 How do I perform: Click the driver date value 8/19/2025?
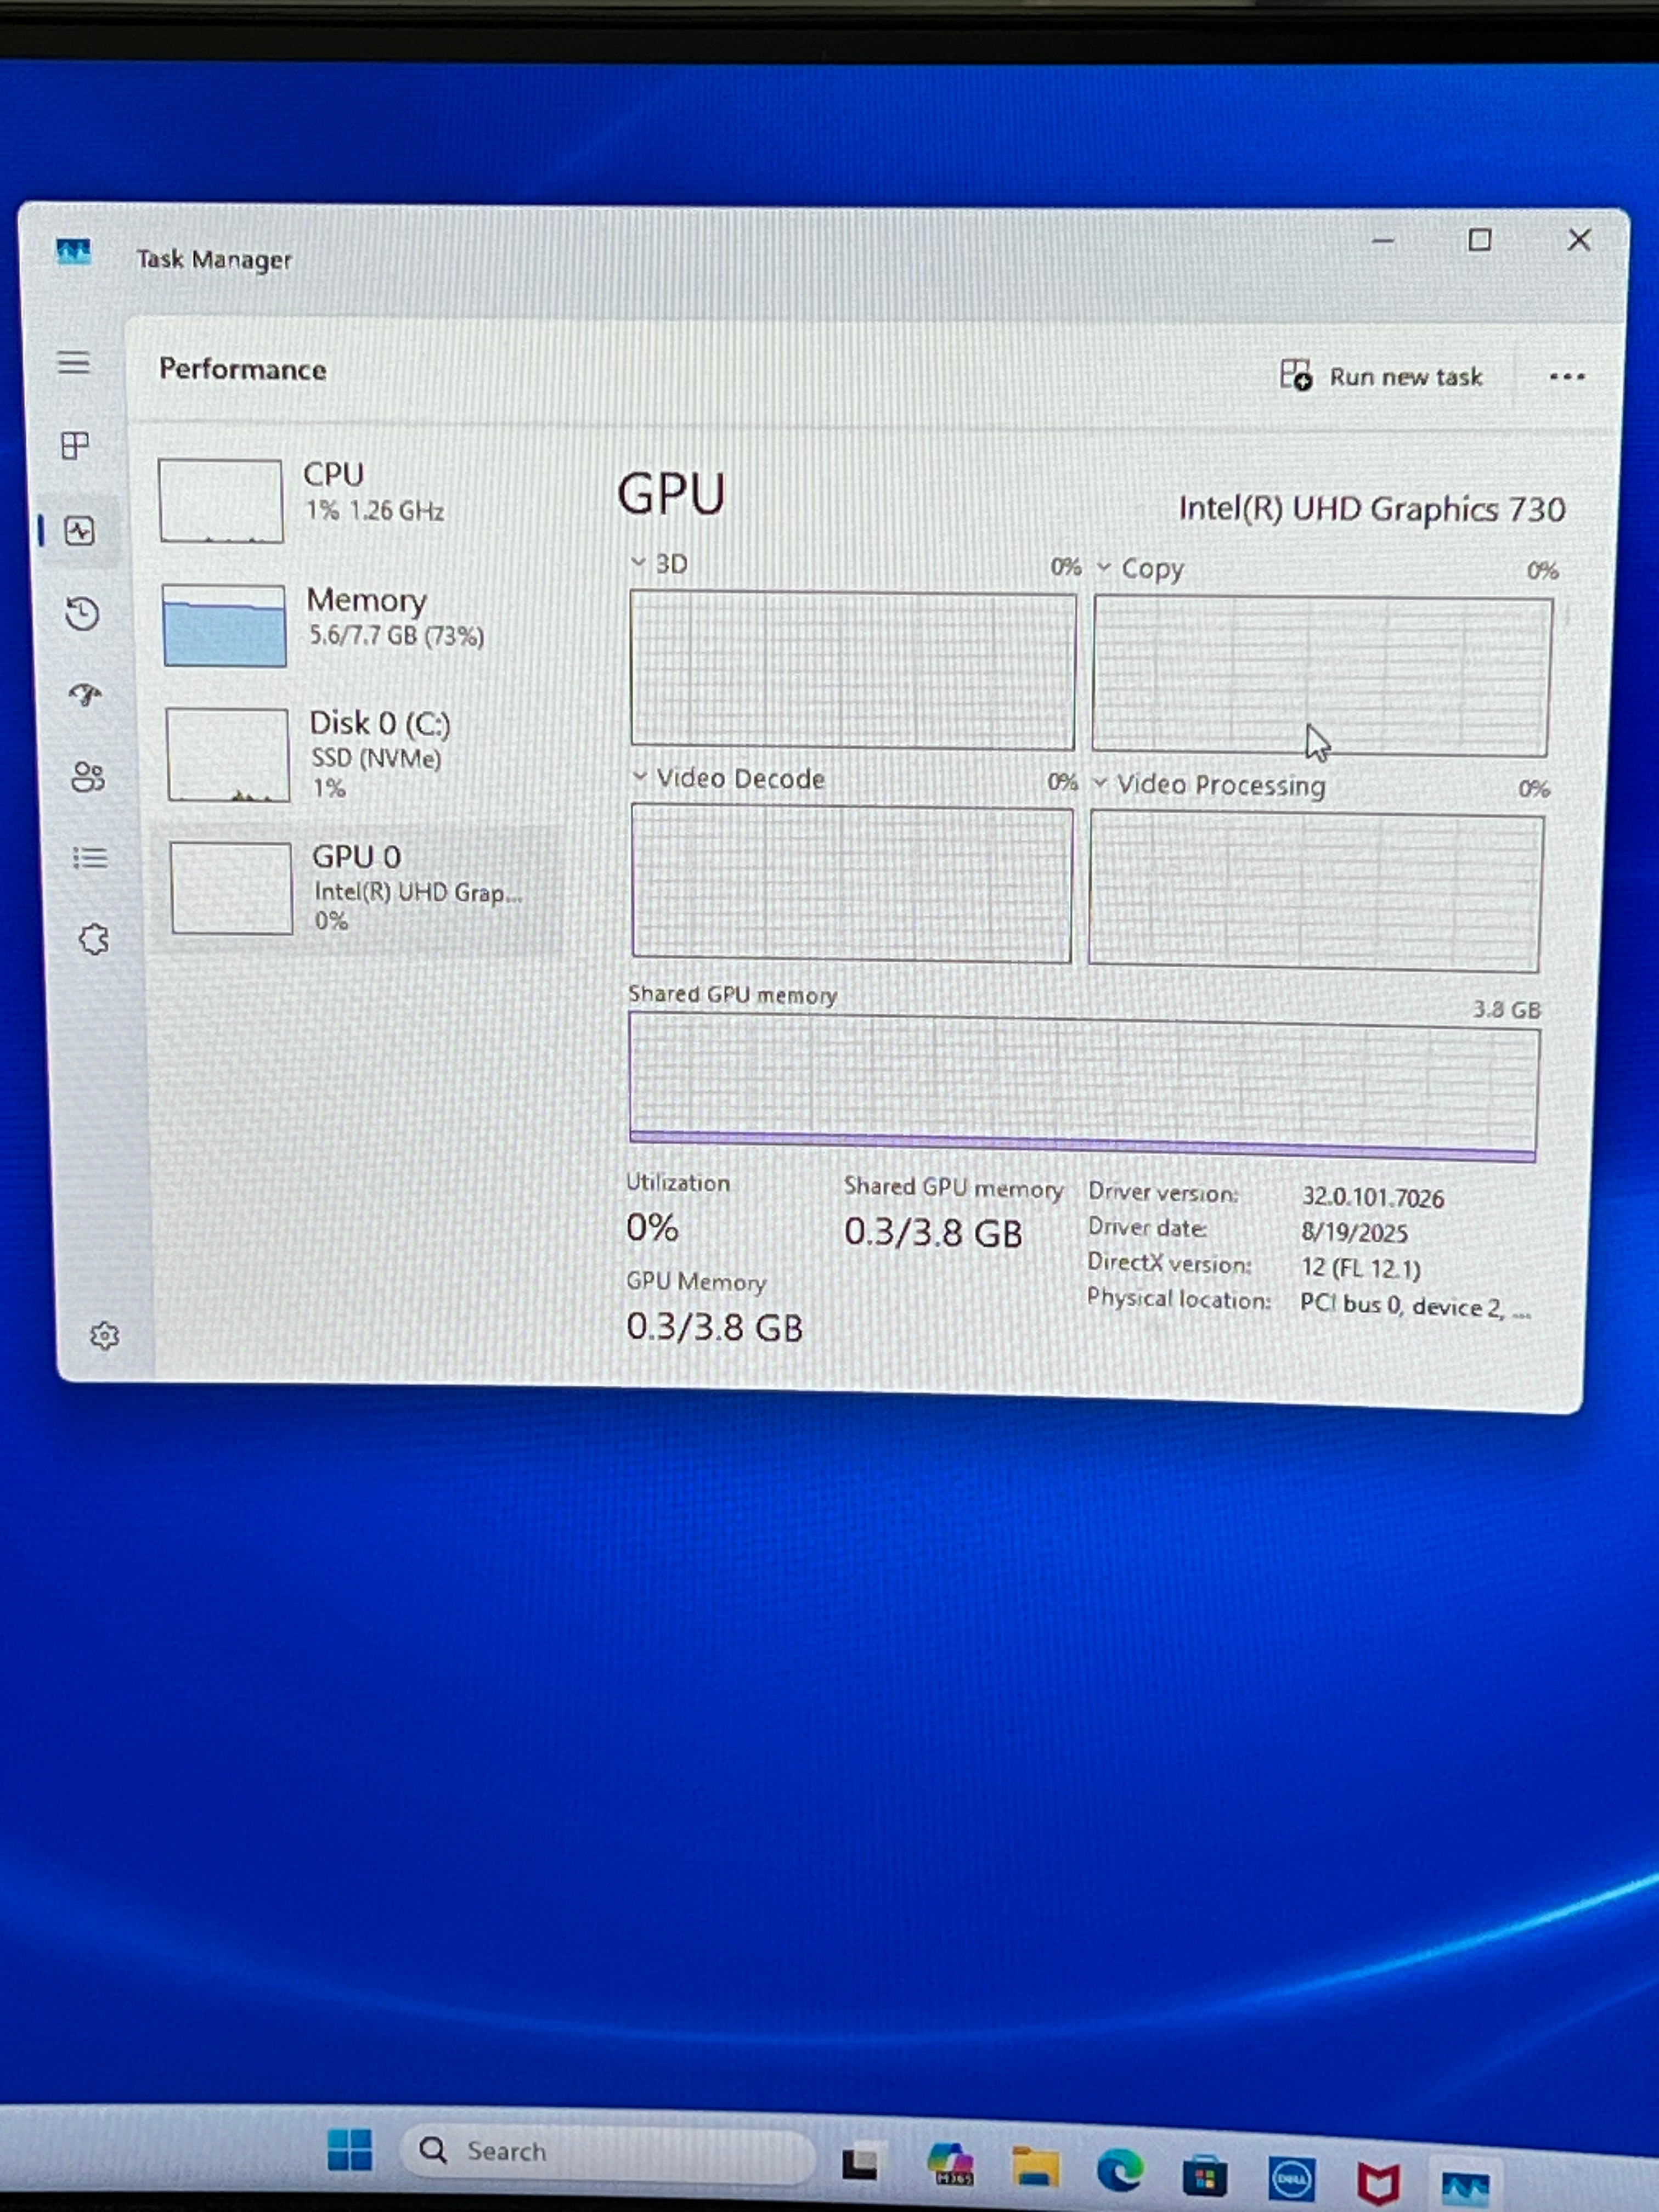click(1354, 1232)
